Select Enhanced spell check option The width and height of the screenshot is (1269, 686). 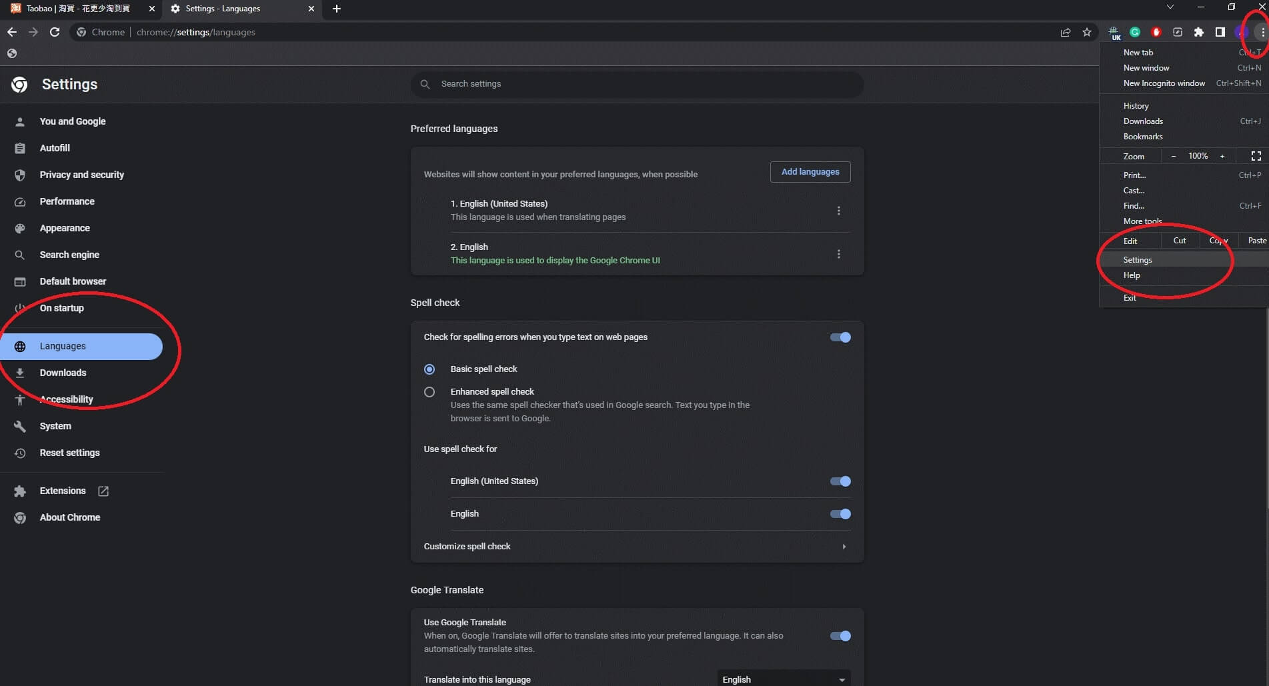point(429,392)
